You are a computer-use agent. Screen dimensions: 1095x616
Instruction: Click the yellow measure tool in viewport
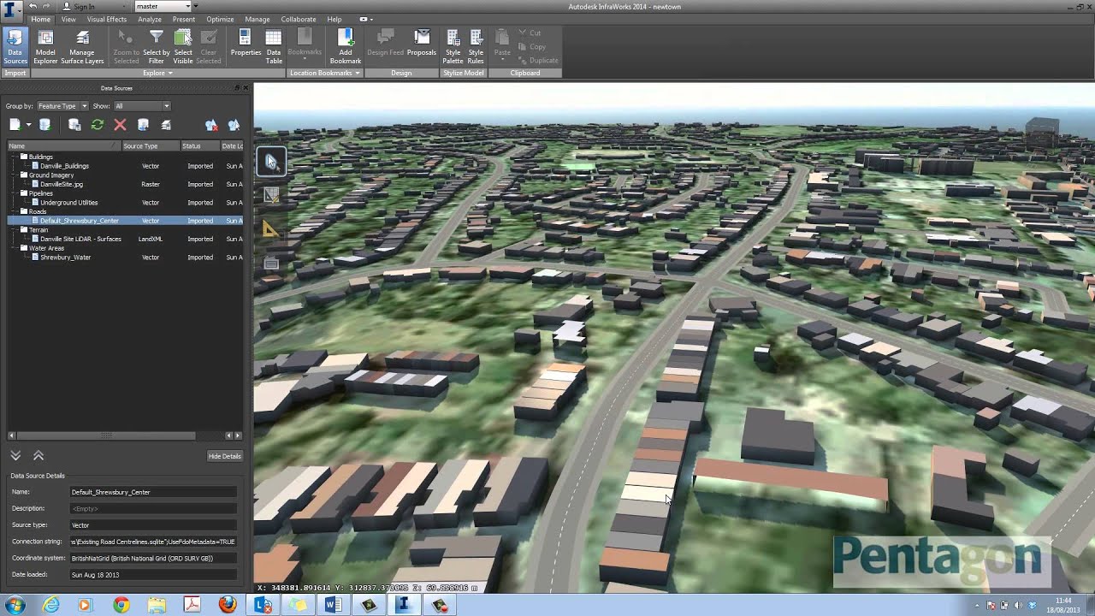point(271,228)
